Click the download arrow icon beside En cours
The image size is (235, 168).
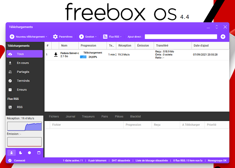10,63
